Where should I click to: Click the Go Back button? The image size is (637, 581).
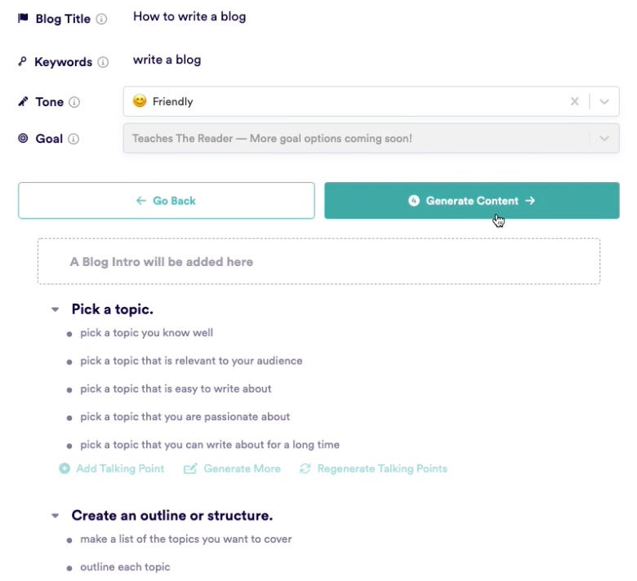(166, 201)
